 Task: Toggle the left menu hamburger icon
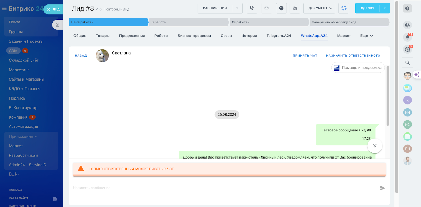[x=4, y=9]
